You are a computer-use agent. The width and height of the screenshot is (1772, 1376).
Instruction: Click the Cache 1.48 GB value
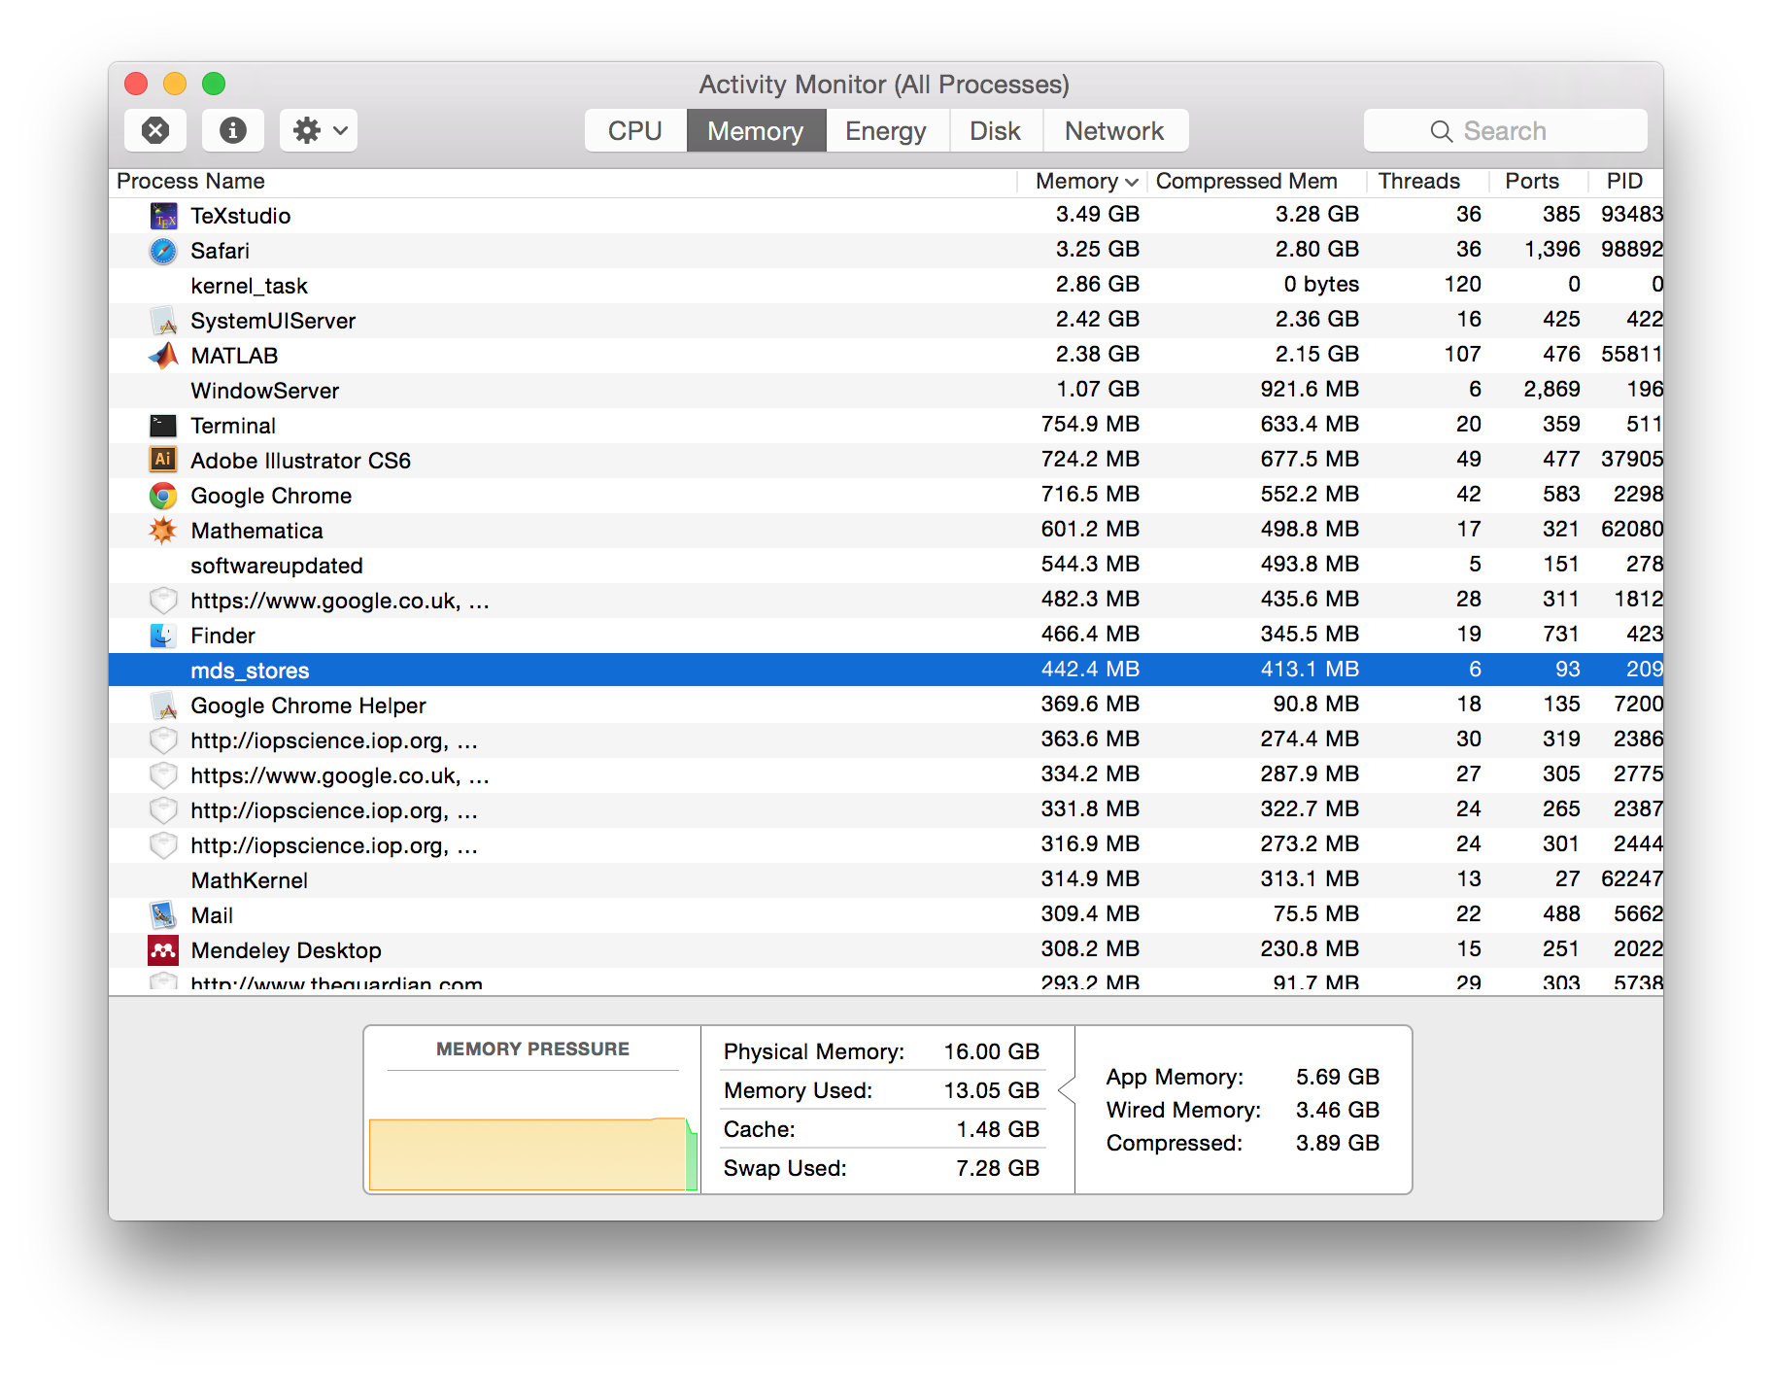point(998,1129)
